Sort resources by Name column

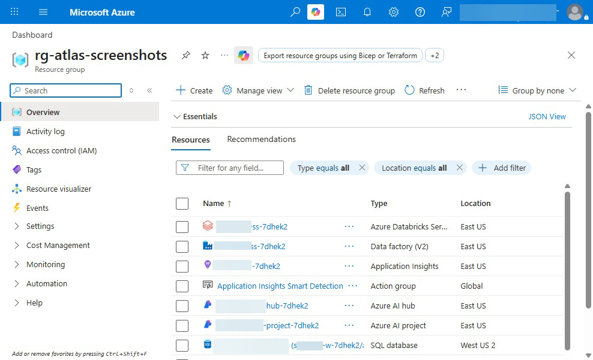217,204
